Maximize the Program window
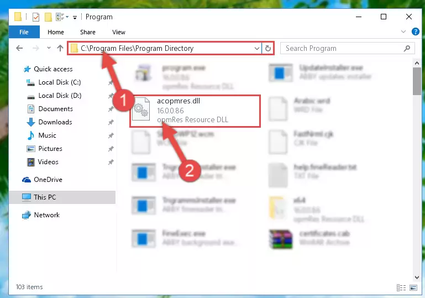 (384, 17)
